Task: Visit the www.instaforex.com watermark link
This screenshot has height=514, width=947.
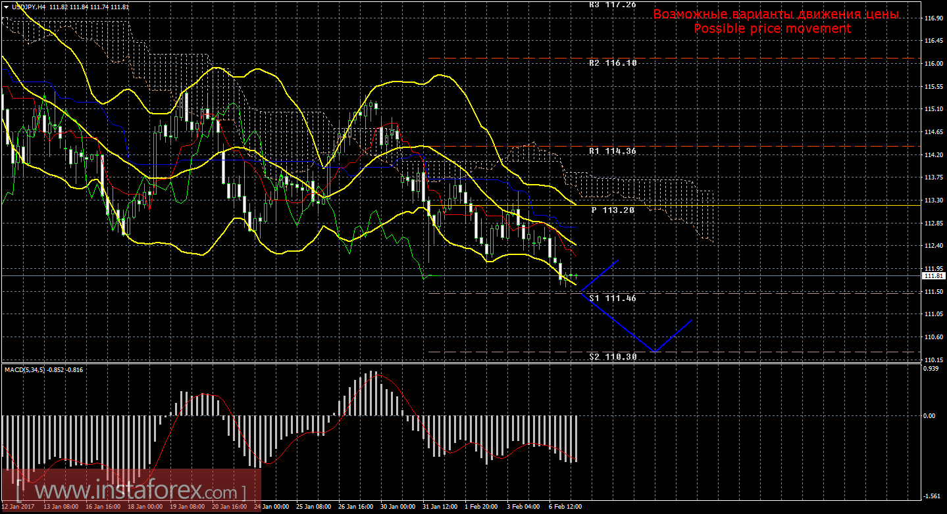Action: click(130, 491)
